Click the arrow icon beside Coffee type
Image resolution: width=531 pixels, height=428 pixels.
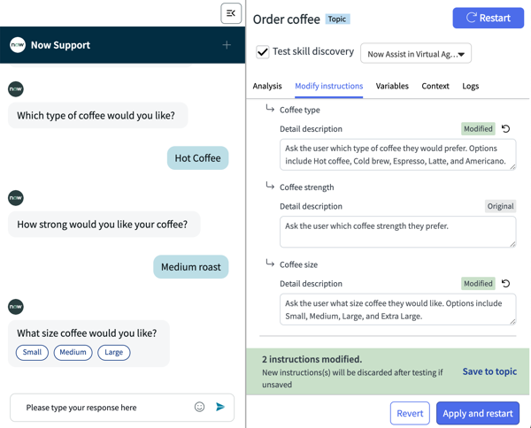tap(270, 109)
